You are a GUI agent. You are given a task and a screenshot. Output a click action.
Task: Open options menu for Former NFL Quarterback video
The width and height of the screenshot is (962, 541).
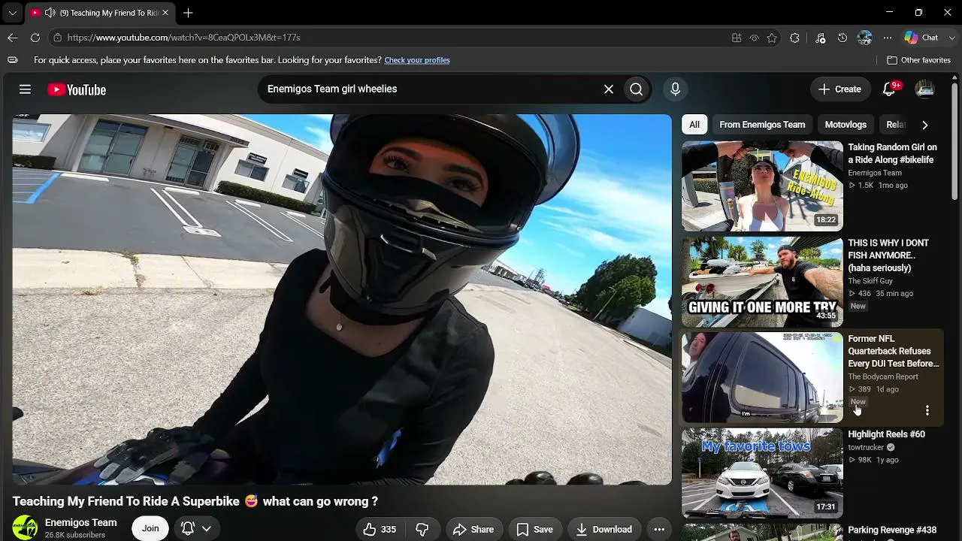coord(927,410)
